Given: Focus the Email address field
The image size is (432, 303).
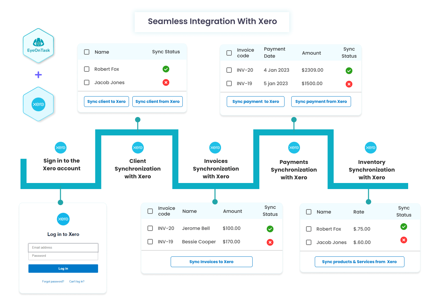Looking at the screenshot, I should [x=63, y=248].
